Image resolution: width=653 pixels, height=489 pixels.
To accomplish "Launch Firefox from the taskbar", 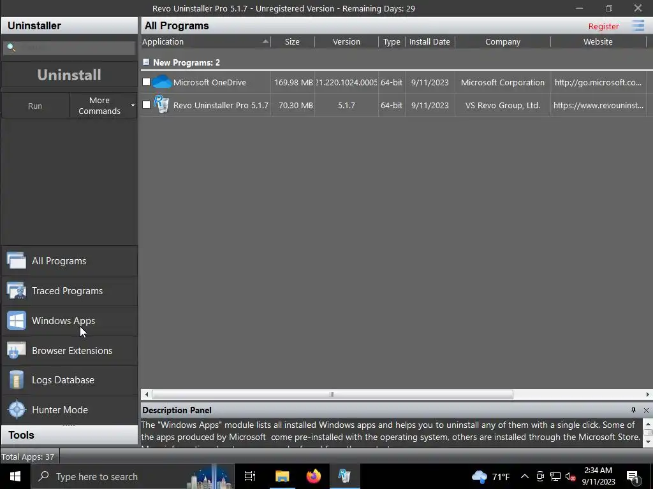I will (x=314, y=476).
